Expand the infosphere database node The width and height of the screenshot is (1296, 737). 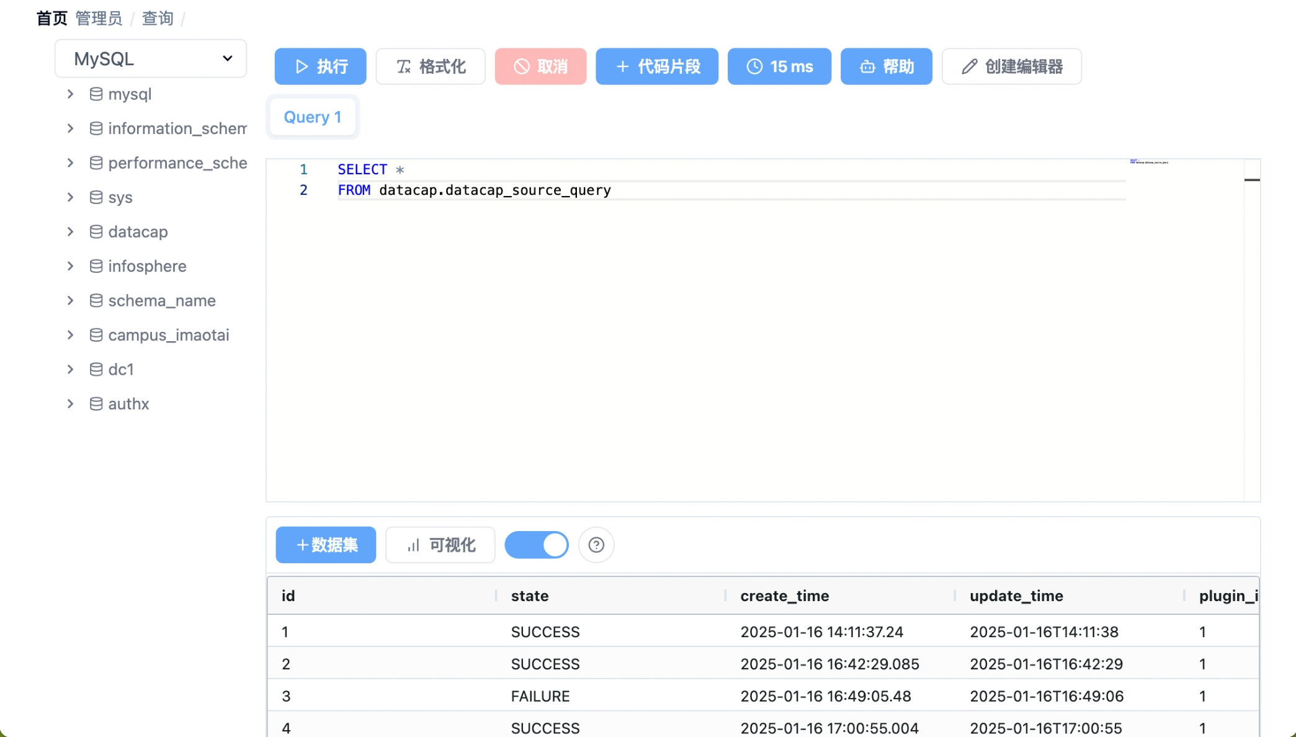[x=70, y=266]
